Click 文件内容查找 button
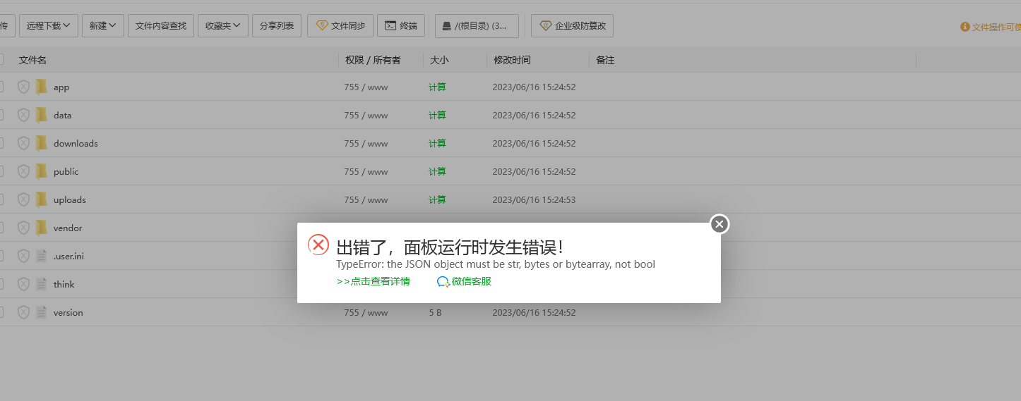1021x401 pixels. click(x=161, y=25)
